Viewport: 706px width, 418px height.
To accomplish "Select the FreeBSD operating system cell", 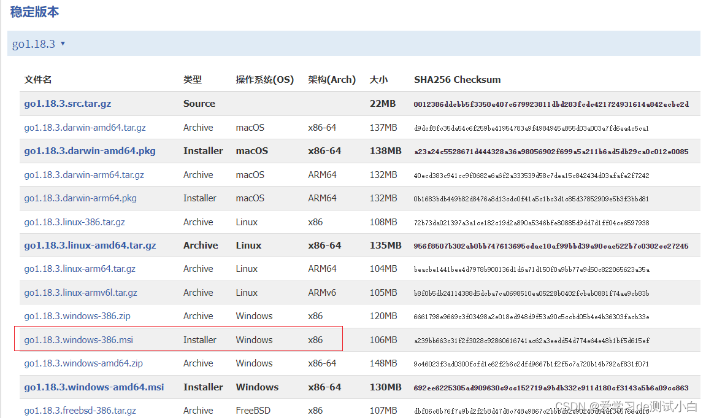I will (x=253, y=411).
